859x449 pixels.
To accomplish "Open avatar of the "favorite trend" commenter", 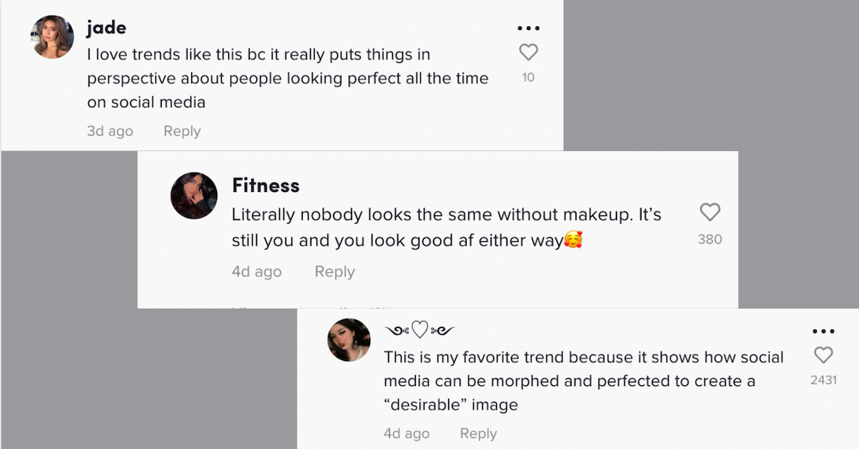I will click(349, 340).
